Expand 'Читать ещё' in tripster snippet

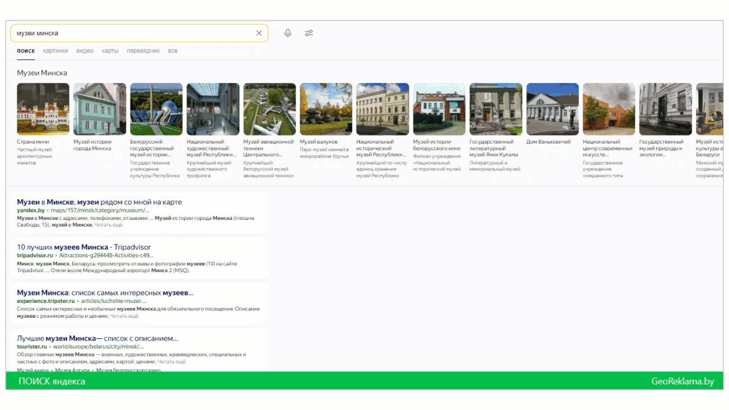(x=124, y=316)
